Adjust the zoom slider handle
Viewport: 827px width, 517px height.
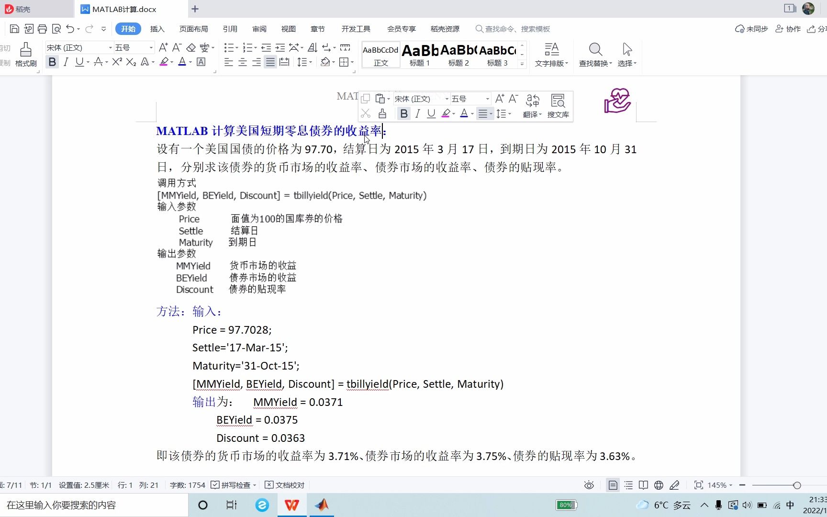[x=797, y=485]
